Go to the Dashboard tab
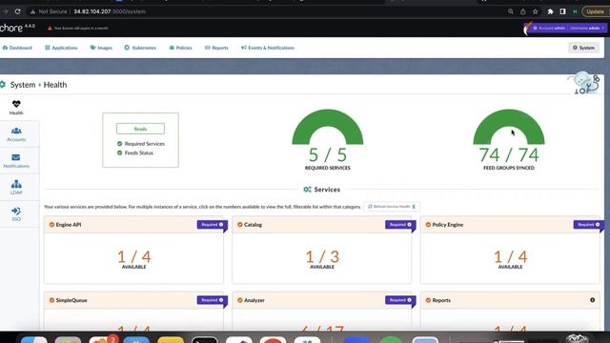The width and height of the screenshot is (610, 343). 17,48
